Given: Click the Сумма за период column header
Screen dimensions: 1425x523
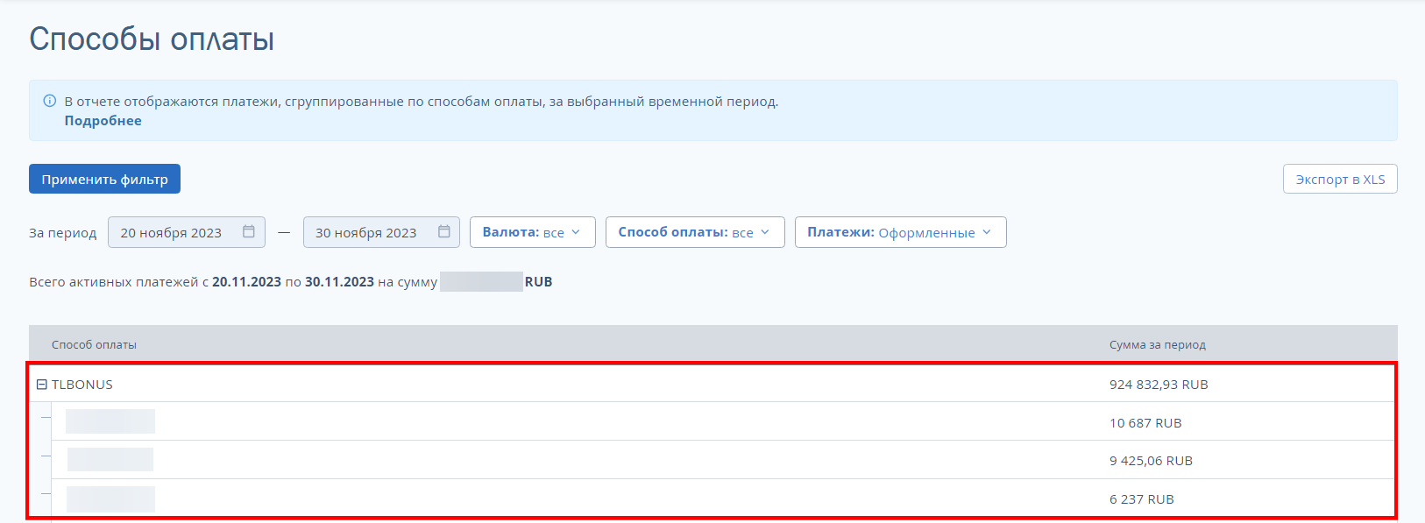Looking at the screenshot, I should coord(1158,345).
